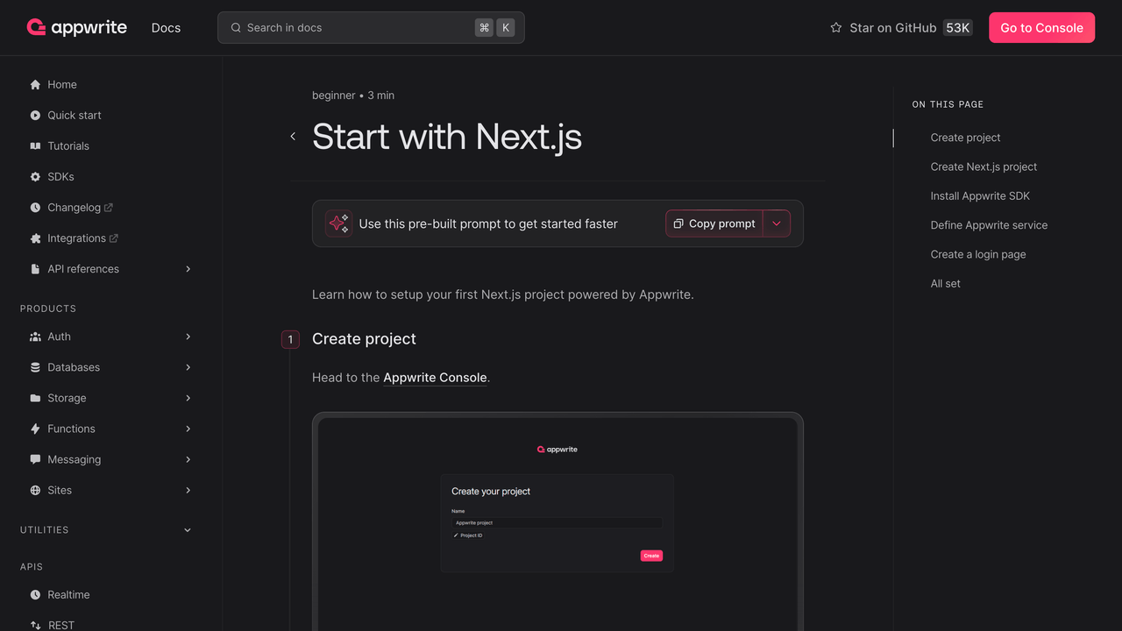The width and height of the screenshot is (1122, 631).
Task: Click the Tutorials book icon
Action: 35,145
